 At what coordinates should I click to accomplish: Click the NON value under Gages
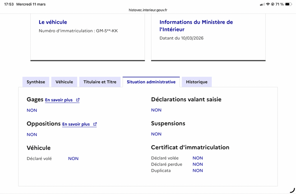(32, 110)
